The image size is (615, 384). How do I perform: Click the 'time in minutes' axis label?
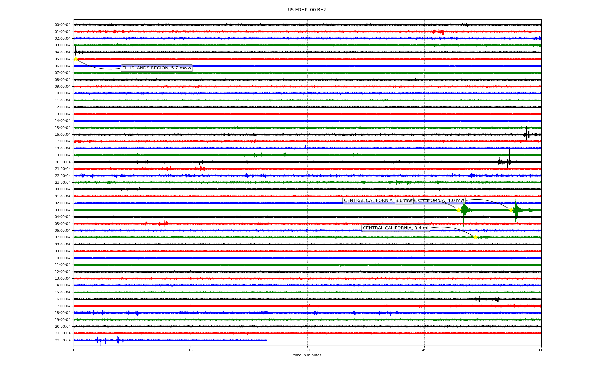click(x=307, y=355)
